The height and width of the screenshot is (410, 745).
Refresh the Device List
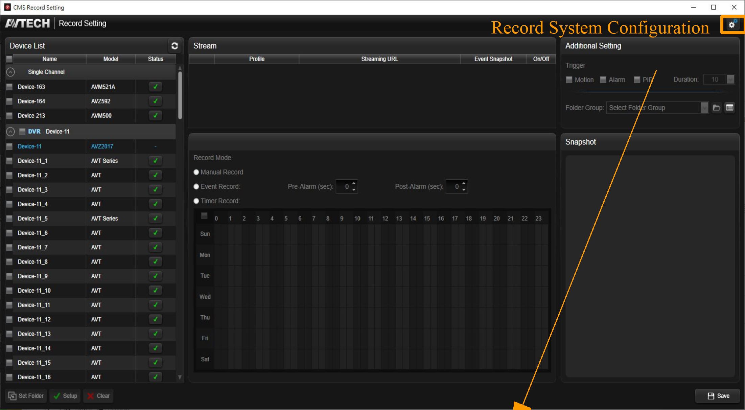[x=174, y=46]
